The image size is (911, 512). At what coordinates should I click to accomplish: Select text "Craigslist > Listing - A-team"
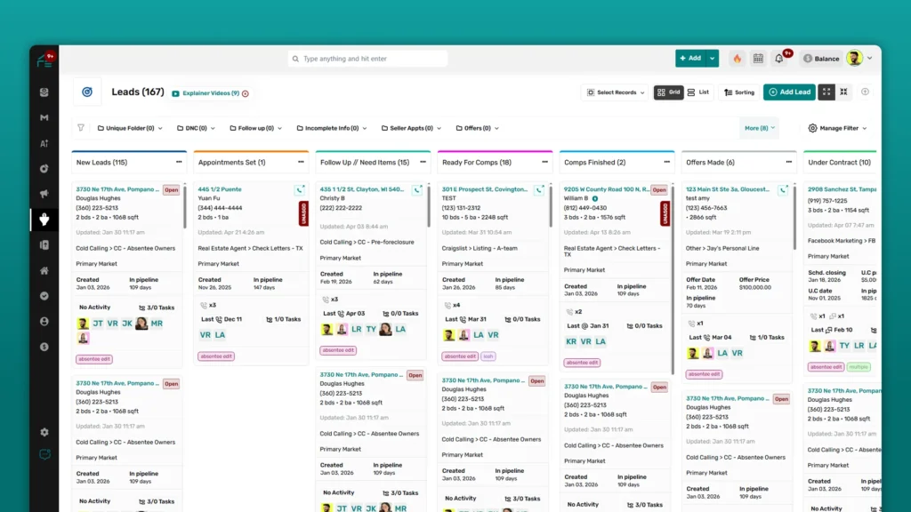point(480,248)
